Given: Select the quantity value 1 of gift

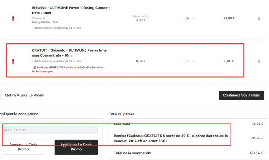Looking at the screenshot, I should click(x=187, y=61).
